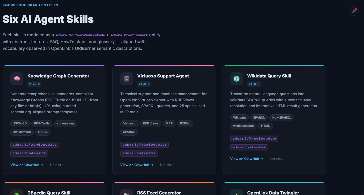Click the Knowledge Graph Generator card title
The image size is (364, 195).
pos(58,76)
